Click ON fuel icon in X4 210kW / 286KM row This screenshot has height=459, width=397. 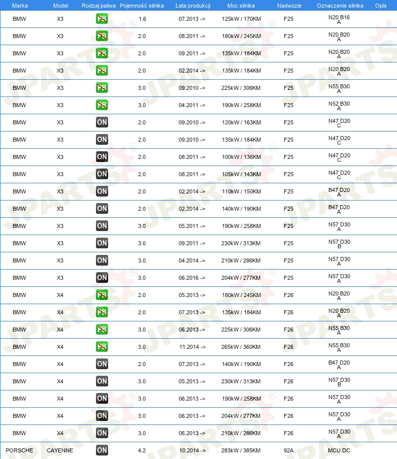pos(102,433)
